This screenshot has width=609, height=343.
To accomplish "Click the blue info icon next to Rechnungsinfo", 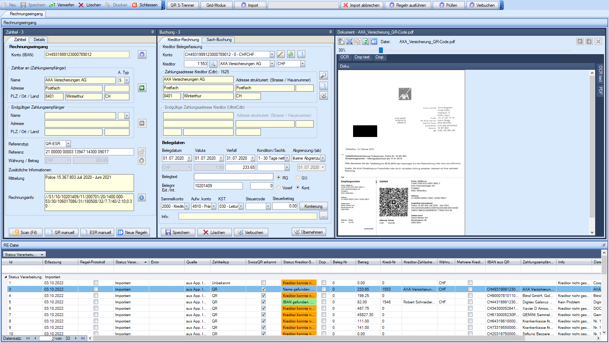I will [x=142, y=198].
